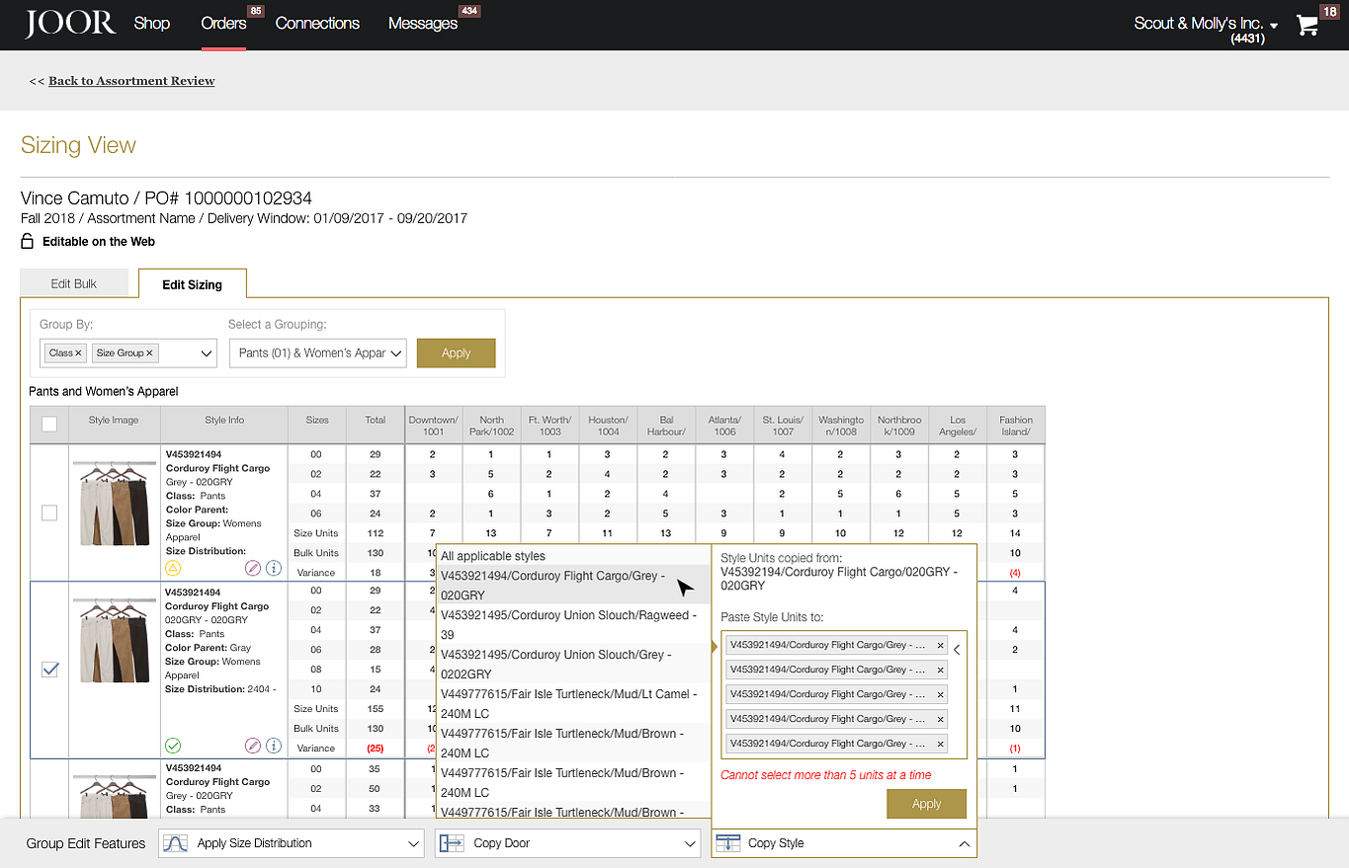1349x868 pixels.
Task: Click the Ft. Worth/1003 column header
Action: [x=549, y=425]
